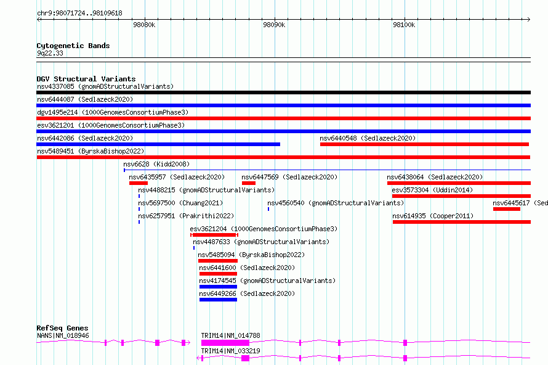Image resolution: width=548 pixels, height=365 pixels.
Task: Click the right arrow on the ruler
Action: [528, 20]
